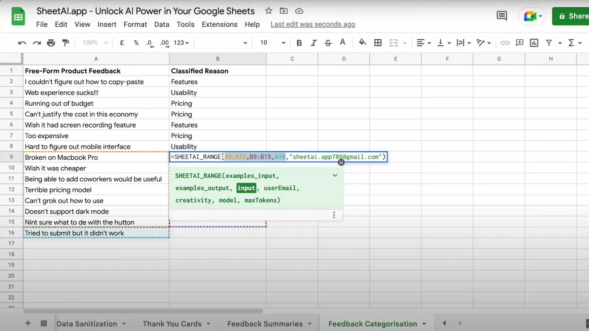Open all sheets list icon

tap(44, 324)
